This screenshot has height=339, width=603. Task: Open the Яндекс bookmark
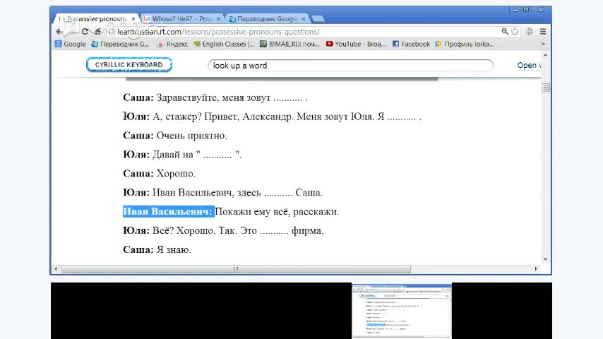click(173, 44)
